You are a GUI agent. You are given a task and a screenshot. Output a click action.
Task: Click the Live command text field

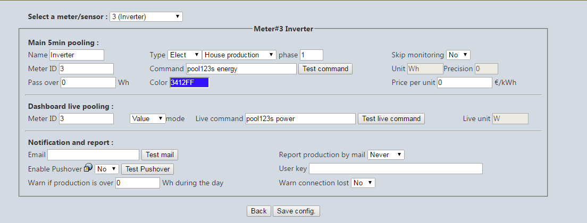click(x=300, y=119)
